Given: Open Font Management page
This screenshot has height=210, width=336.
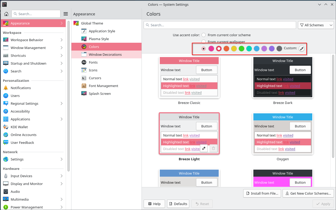Looking at the screenshot, I should (x=106, y=86).
